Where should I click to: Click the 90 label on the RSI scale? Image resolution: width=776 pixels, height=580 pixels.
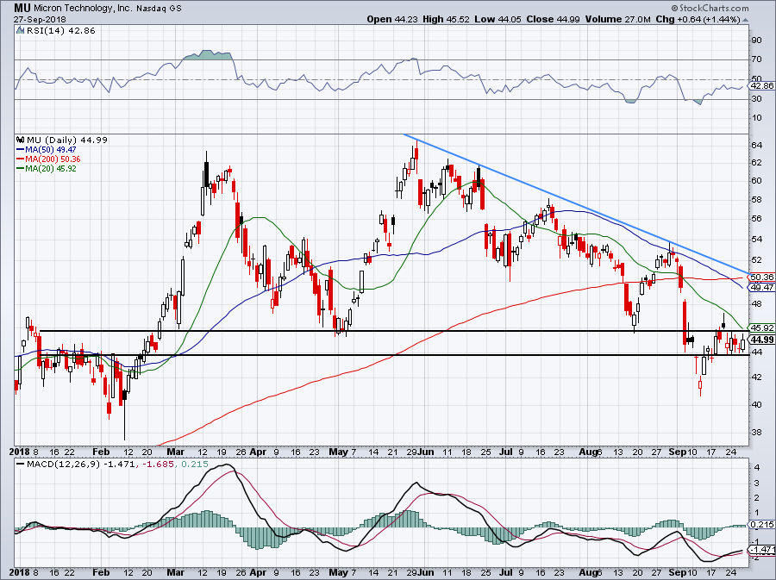(x=756, y=41)
